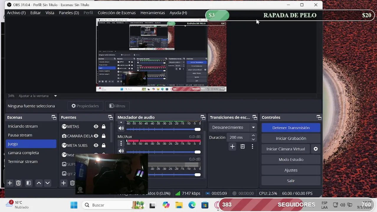Open the Ajustar a la ventana zoom dropdown
Viewport: 377px width, 212px height.
(x=55, y=96)
